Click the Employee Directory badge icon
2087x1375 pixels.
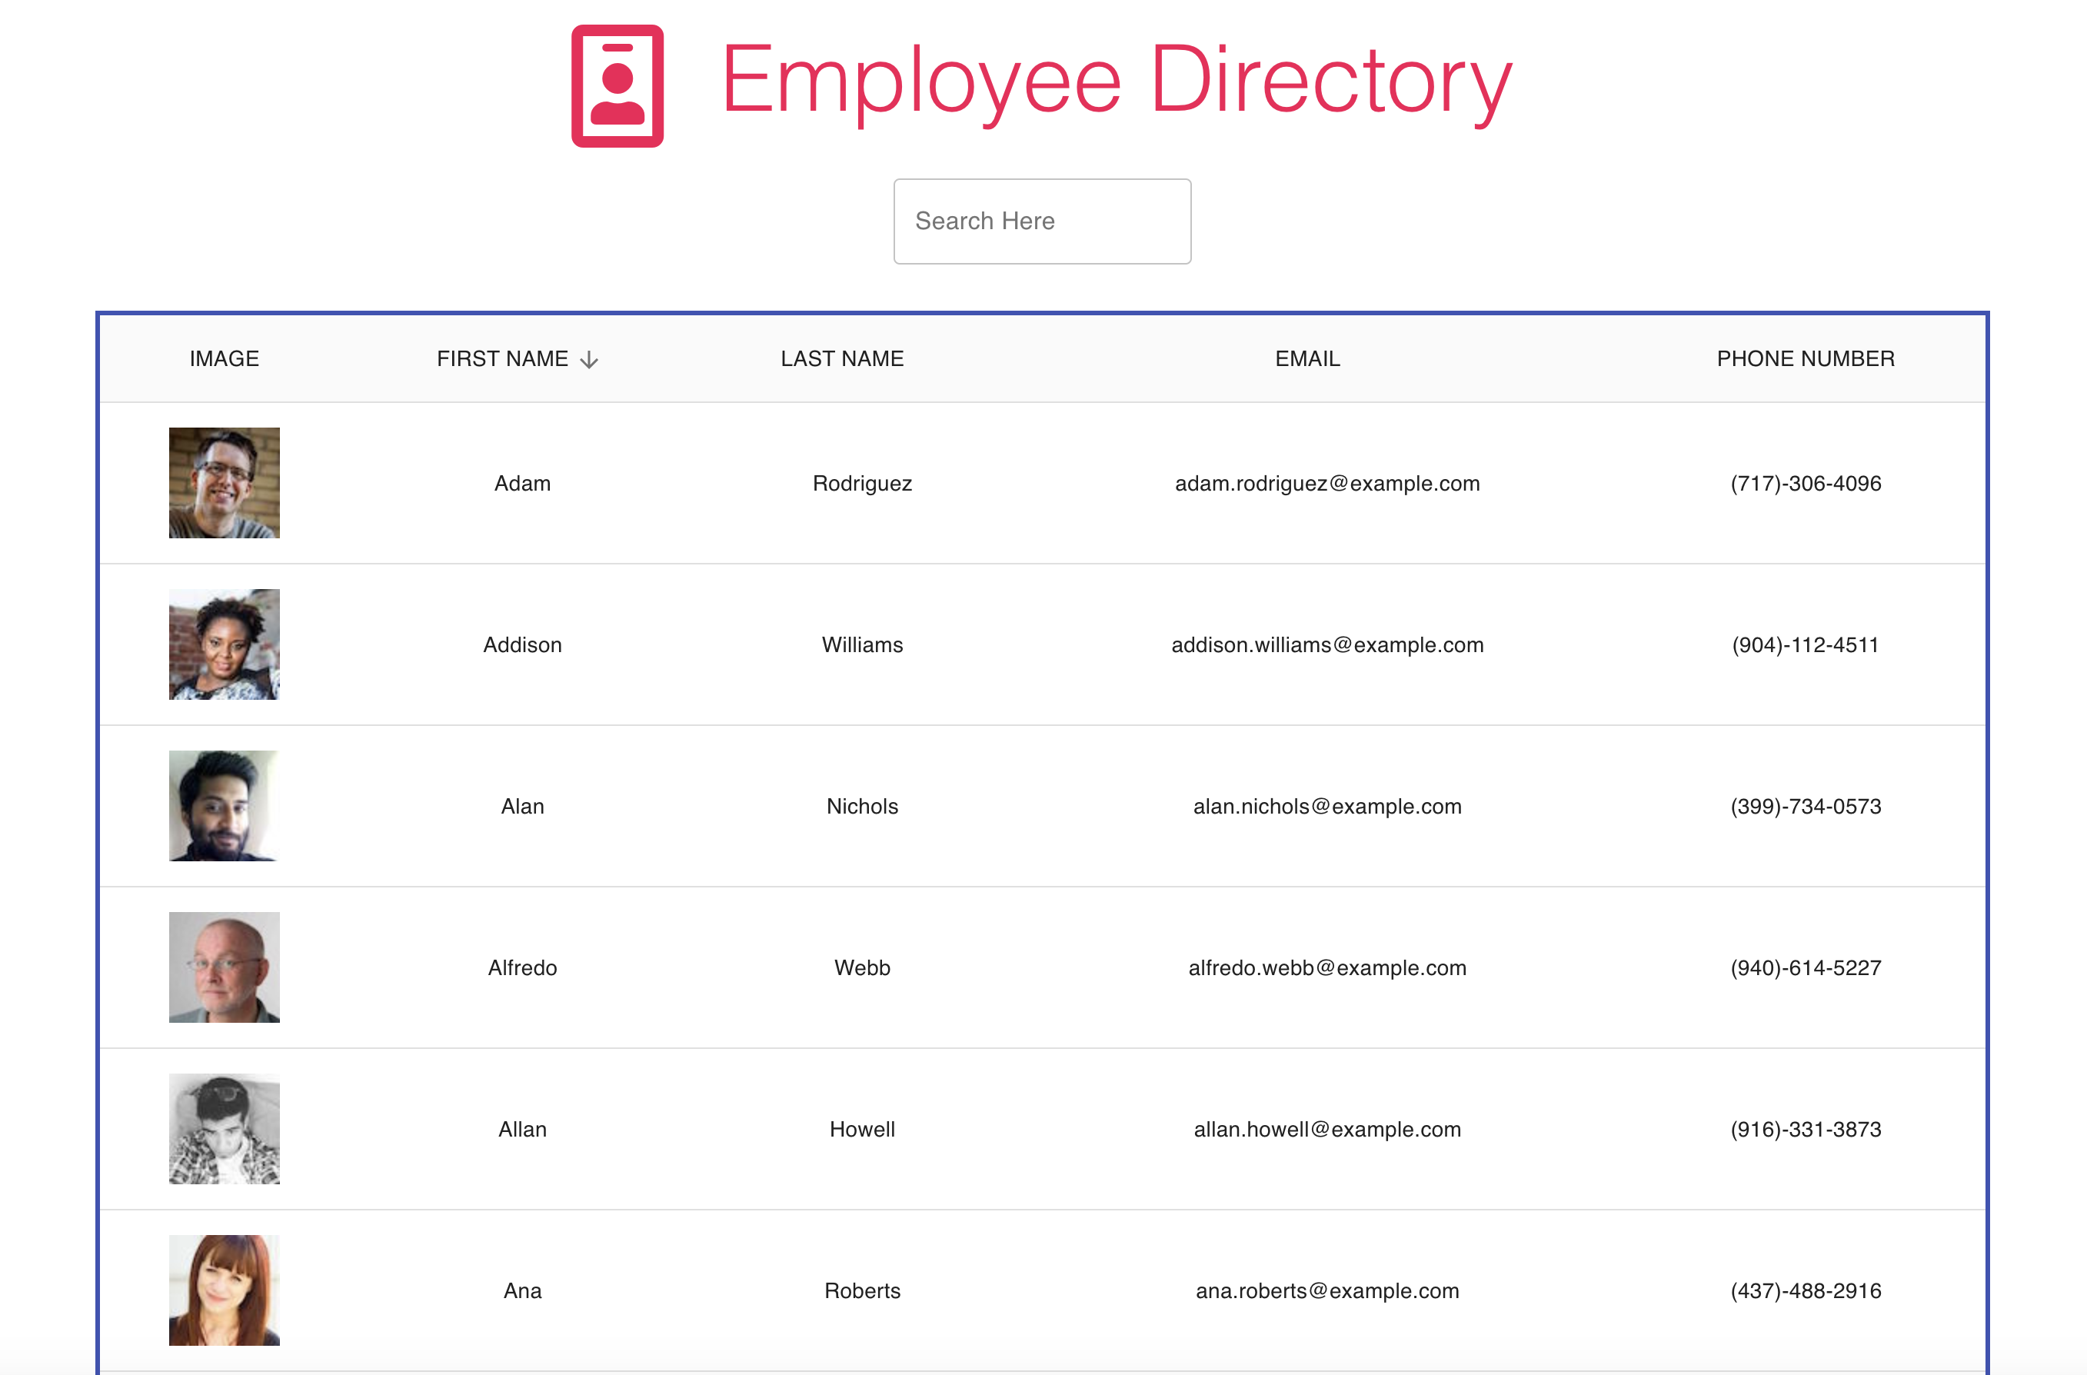618,84
